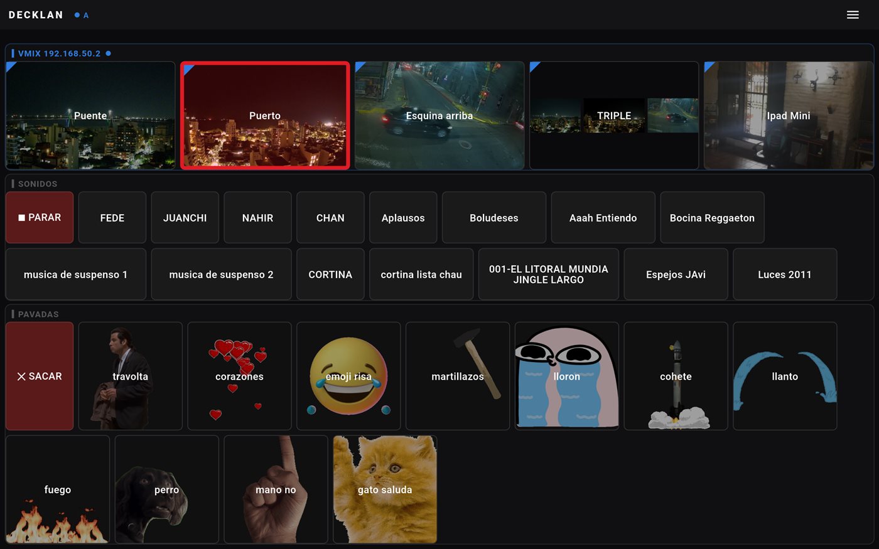
Task: Stop sounds with PARAR button
Action: pyautogui.click(x=40, y=218)
